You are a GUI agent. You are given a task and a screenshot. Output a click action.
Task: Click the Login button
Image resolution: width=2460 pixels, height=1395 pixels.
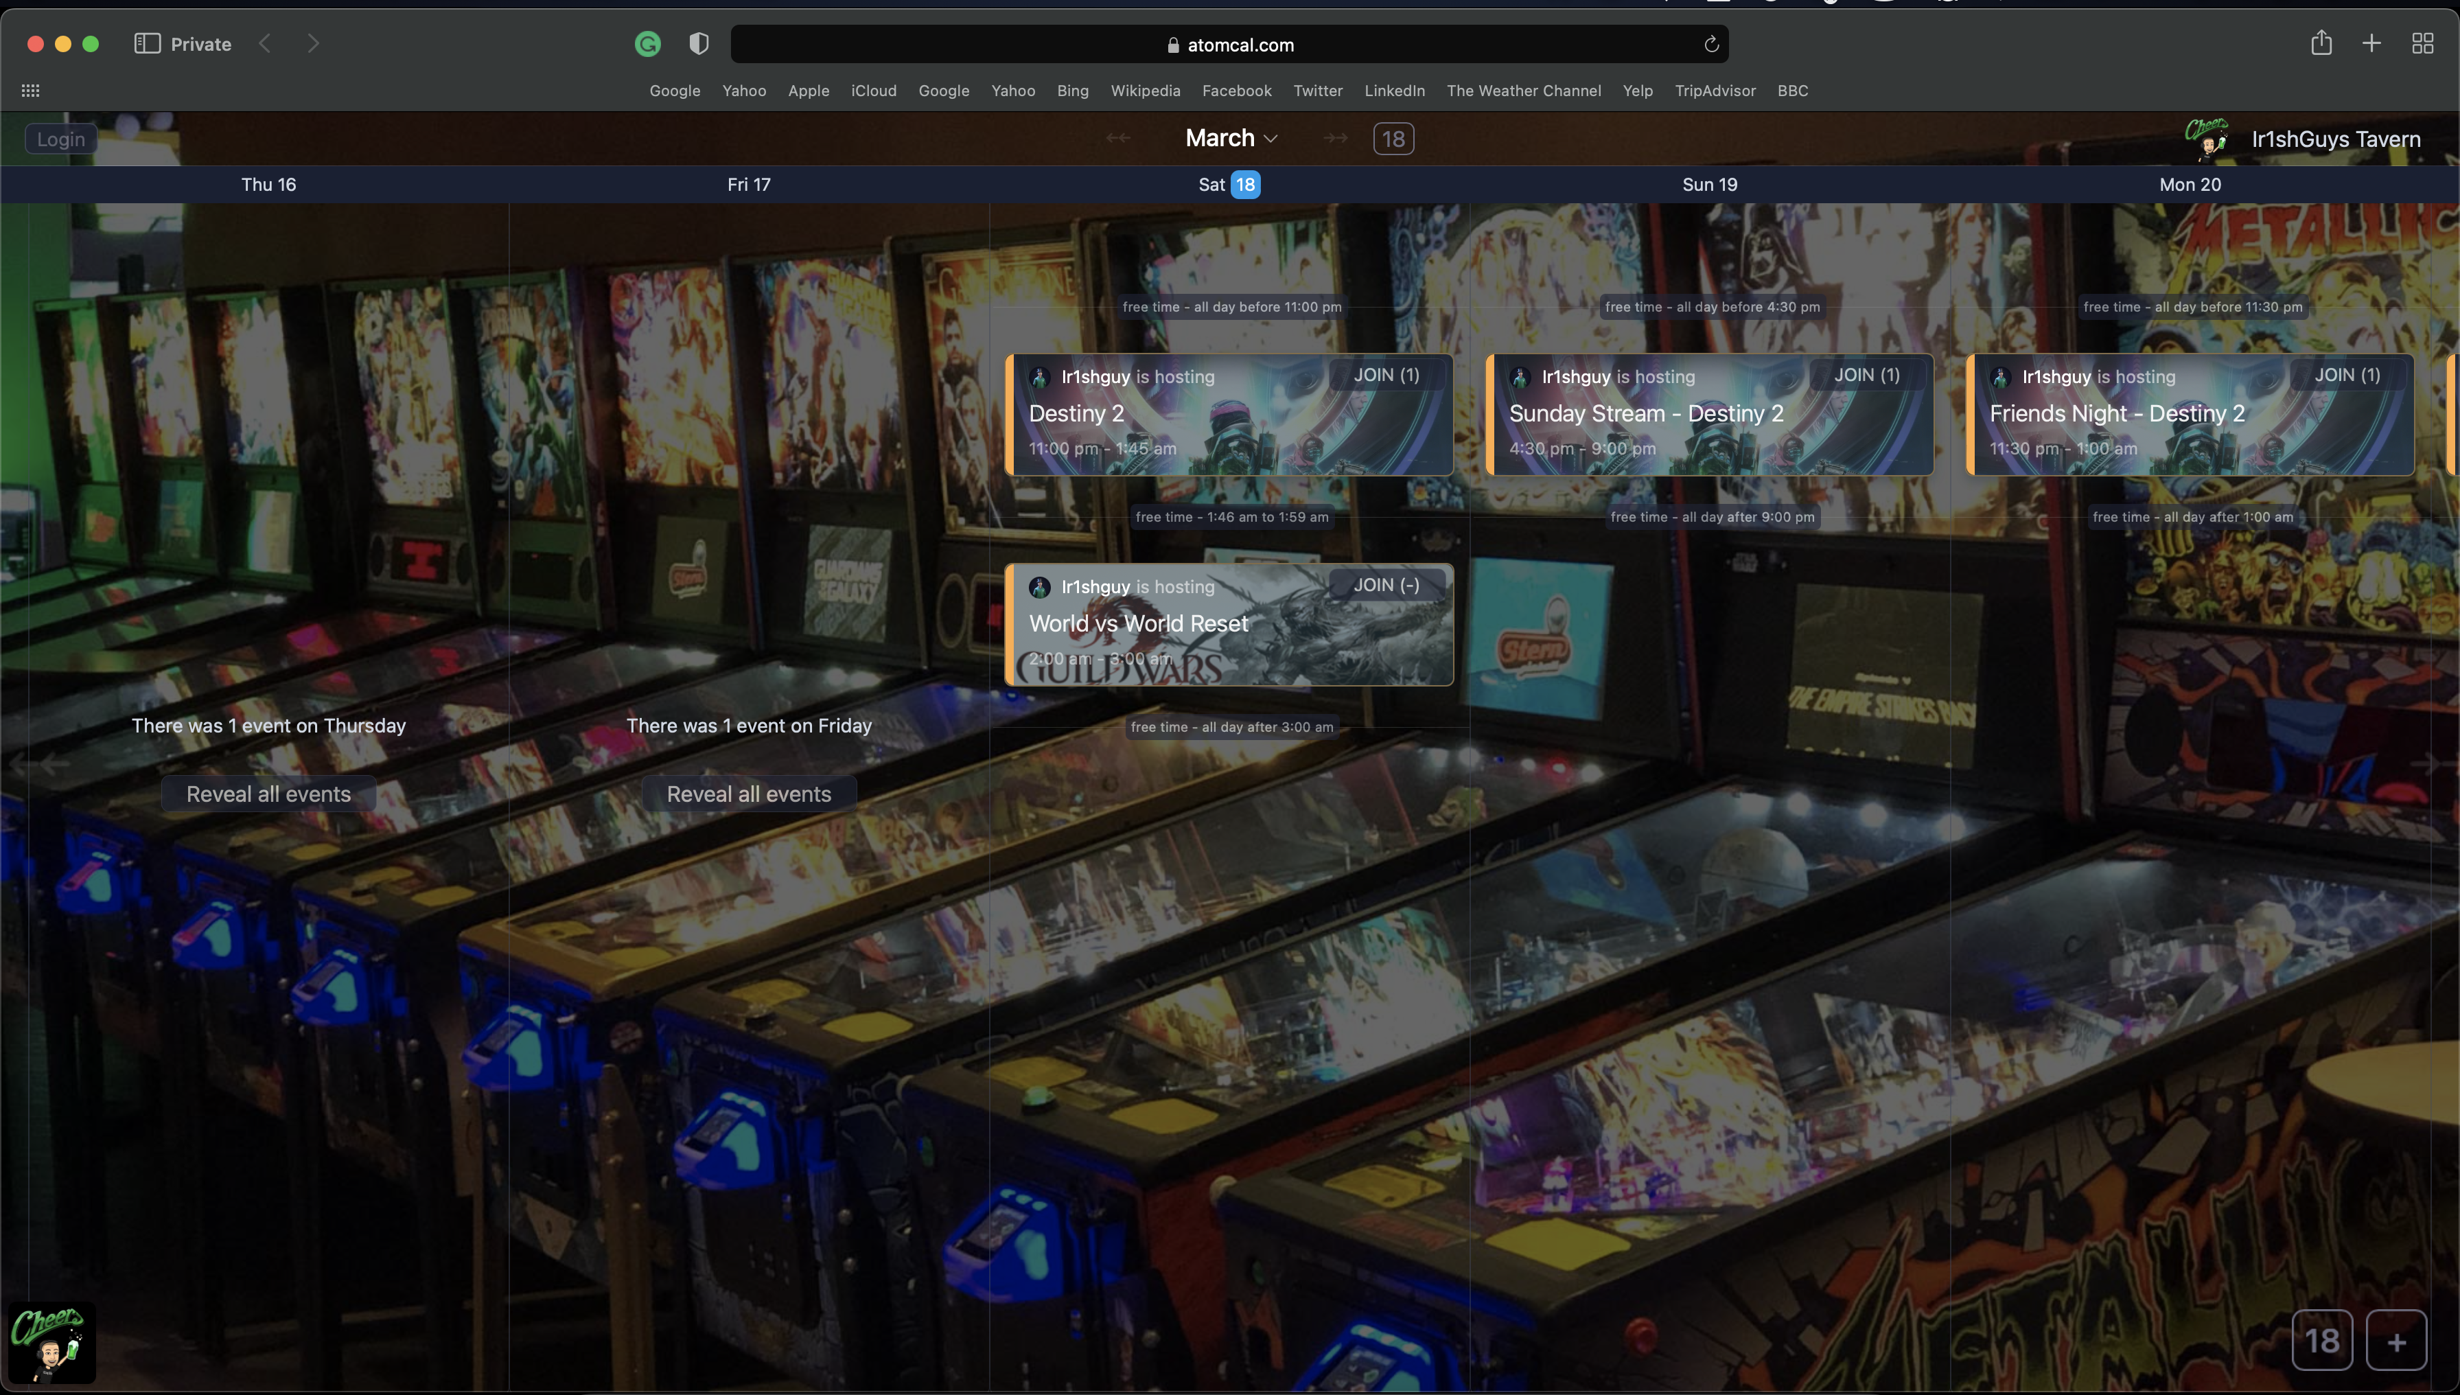click(60, 139)
